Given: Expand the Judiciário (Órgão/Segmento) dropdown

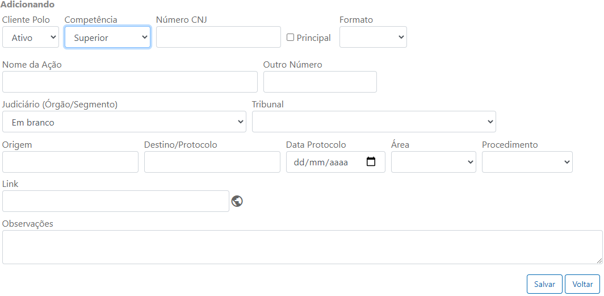Looking at the screenshot, I should [124, 122].
